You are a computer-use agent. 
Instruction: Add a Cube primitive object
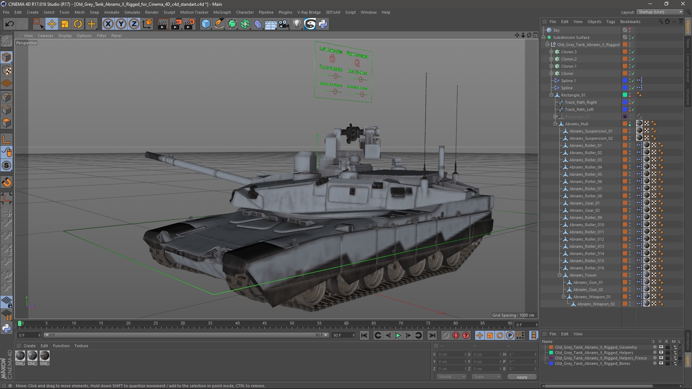[x=206, y=24]
